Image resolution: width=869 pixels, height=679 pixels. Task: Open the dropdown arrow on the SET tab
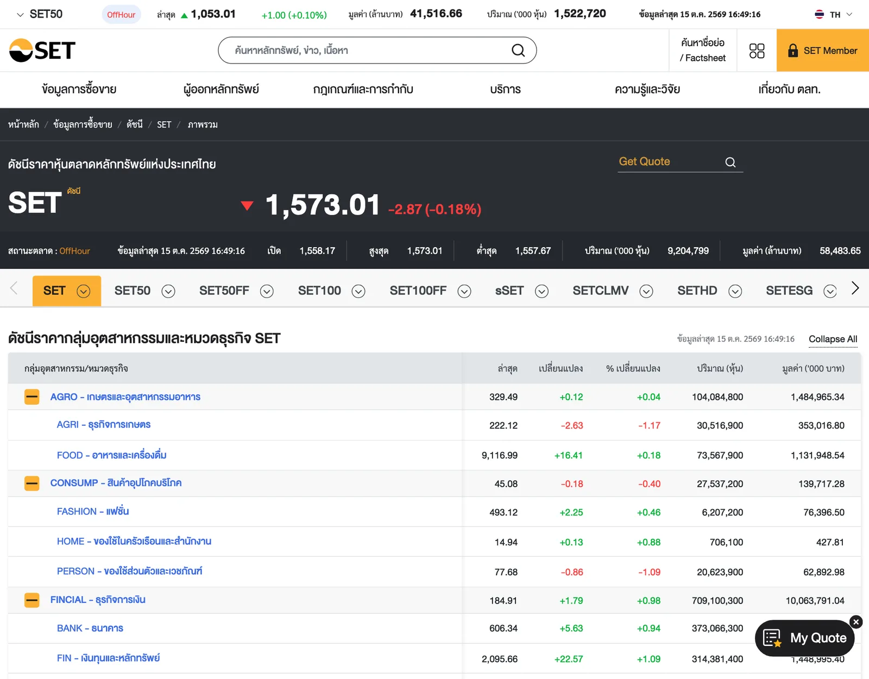[x=83, y=291]
